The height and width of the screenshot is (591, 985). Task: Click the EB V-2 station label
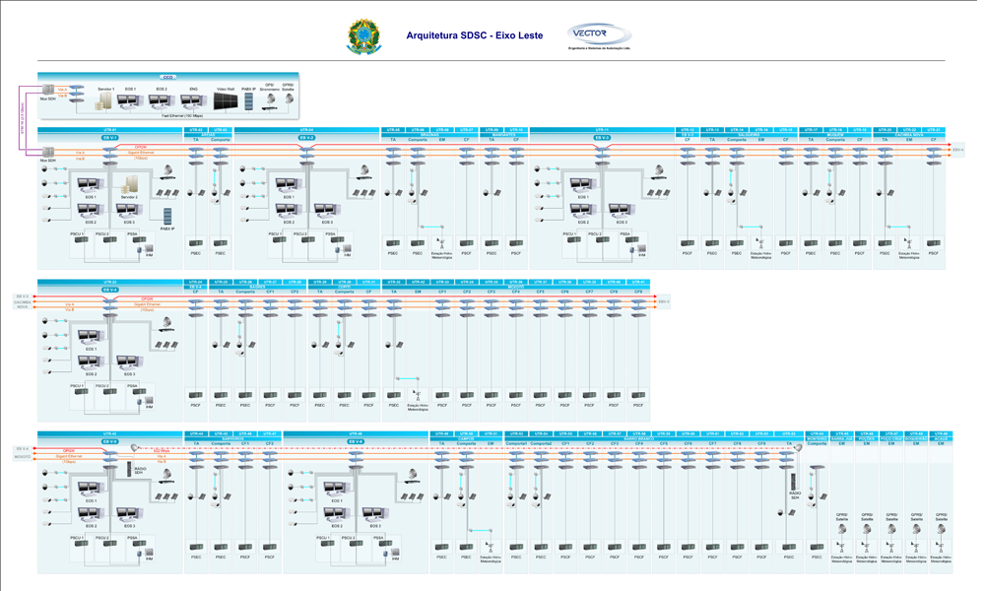click(307, 138)
